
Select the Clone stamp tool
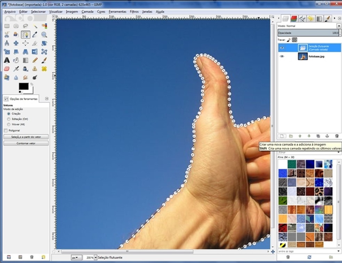[x=35, y=69]
